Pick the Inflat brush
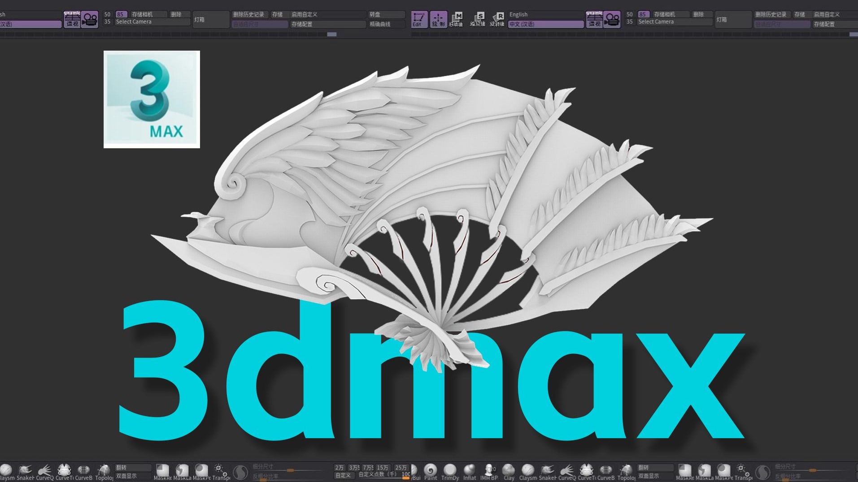This screenshot has height=482, width=858. 470,472
